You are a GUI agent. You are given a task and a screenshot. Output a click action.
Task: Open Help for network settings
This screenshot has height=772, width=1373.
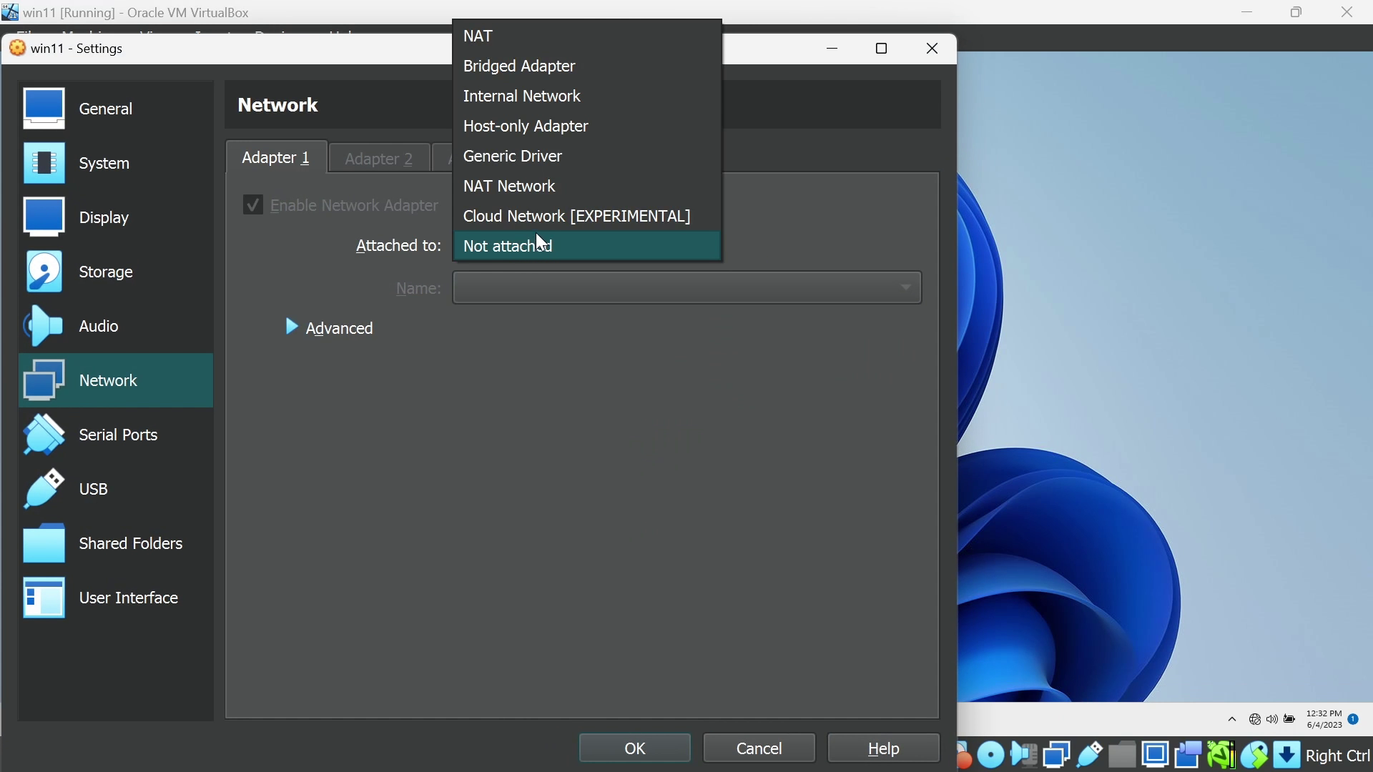click(x=883, y=748)
